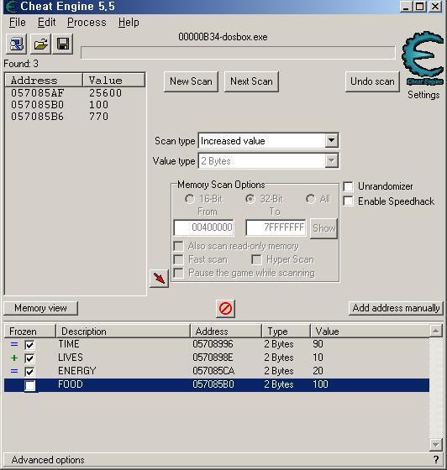Select found address 057085B0

point(38,105)
